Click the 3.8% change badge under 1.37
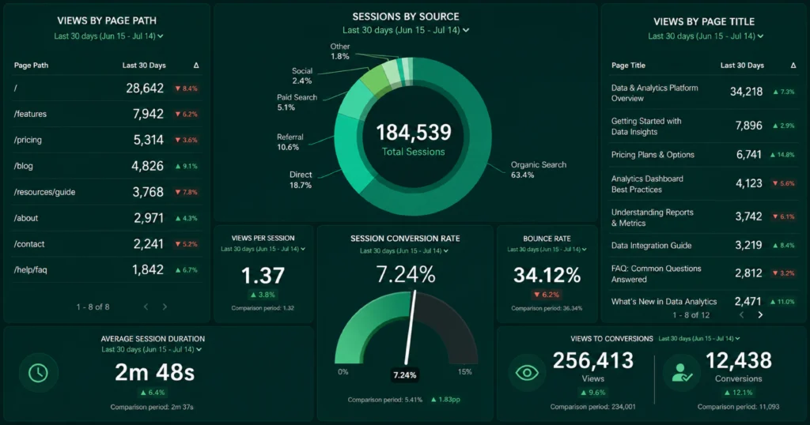 point(263,295)
